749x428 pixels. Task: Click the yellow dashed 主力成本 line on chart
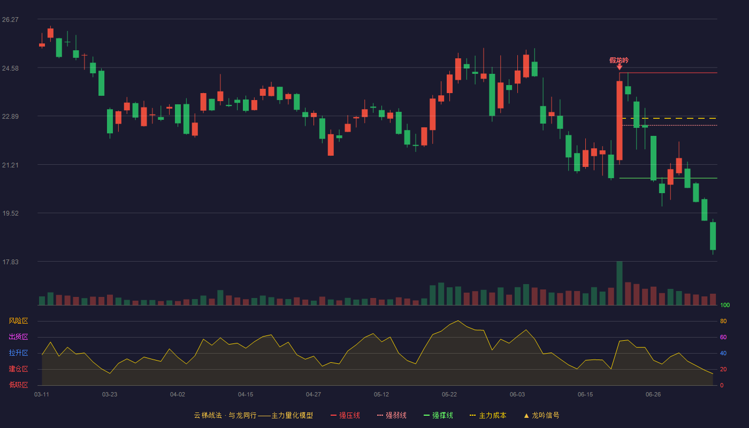[669, 118]
